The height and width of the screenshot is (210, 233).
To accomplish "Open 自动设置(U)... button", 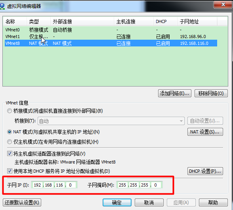I will tap(205, 121).
